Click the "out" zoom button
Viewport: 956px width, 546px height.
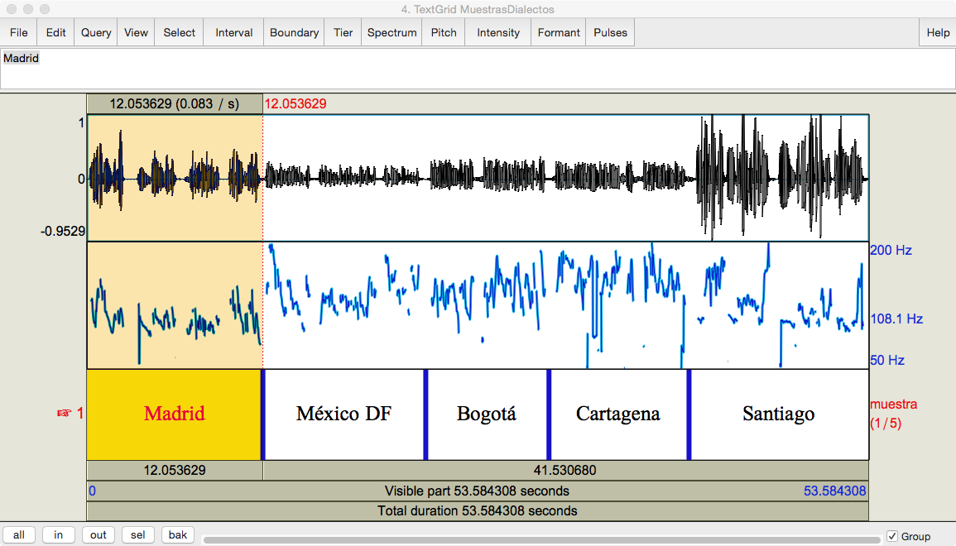[98, 534]
